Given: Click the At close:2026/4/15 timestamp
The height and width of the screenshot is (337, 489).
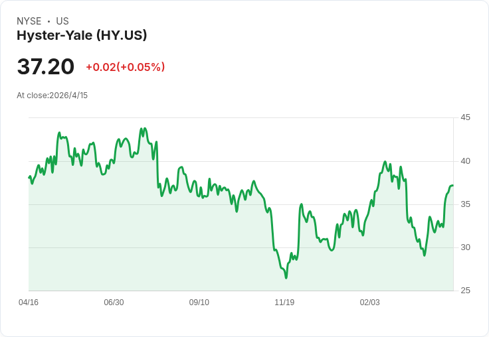Looking at the screenshot, I should [52, 96].
